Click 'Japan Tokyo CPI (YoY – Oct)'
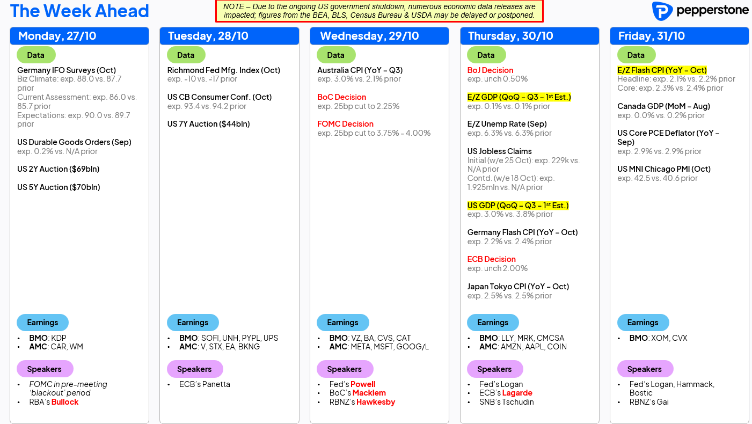The width and height of the screenshot is (752, 424). 519,287
